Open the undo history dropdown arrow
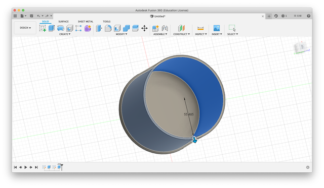The height and width of the screenshot is (188, 324). (x=43, y=16)
